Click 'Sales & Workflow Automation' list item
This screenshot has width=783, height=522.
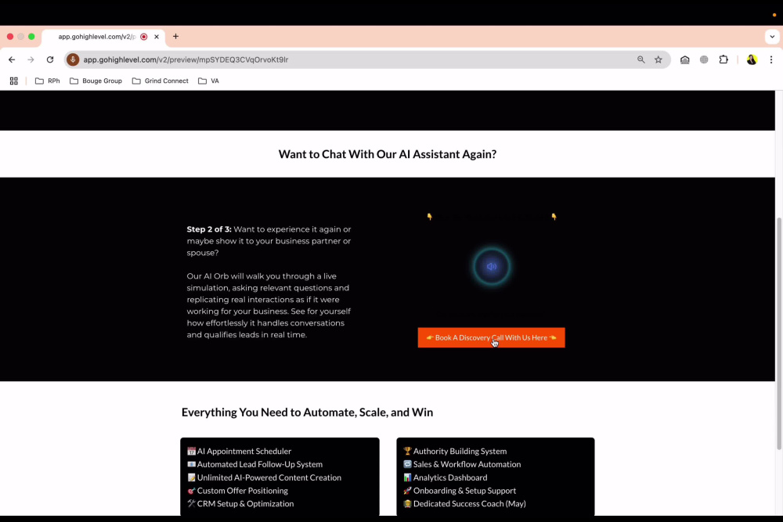462,464
